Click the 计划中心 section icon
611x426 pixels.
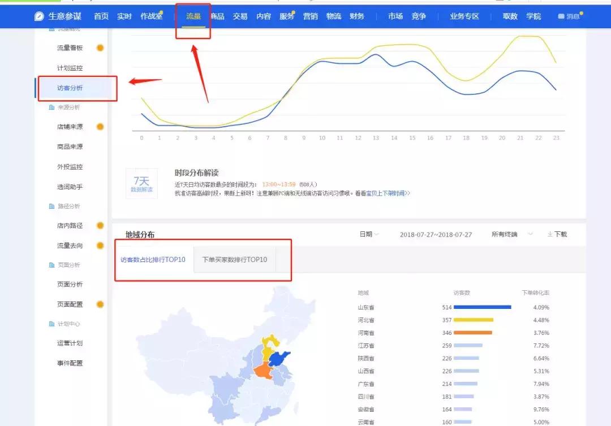pyautogui.click(x=50, y=324)
